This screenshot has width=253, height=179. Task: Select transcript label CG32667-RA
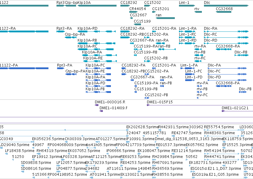pyautogui.click(x=142, y=40)
